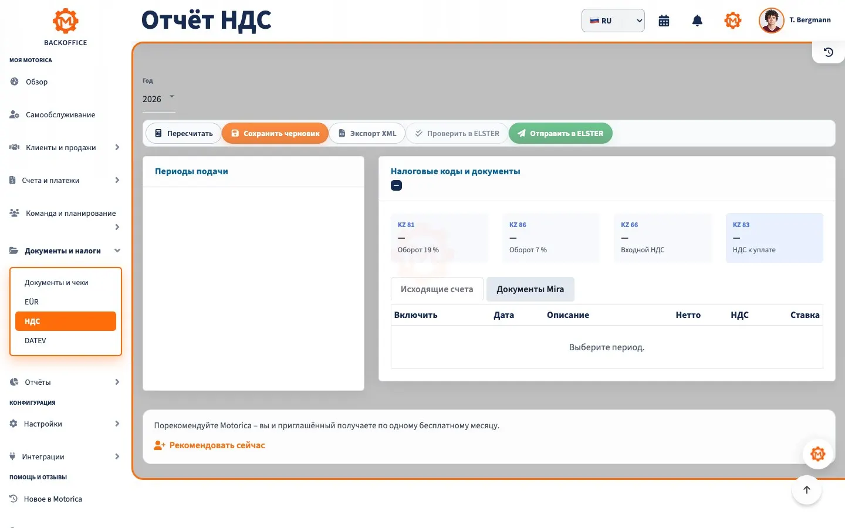The height and width of the screenshot is (528, 845).
Task: Open notifications bell icon
Action: click(x=697, y=21)
